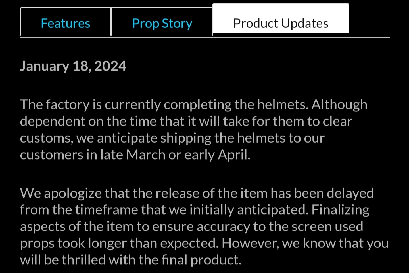The height and width of the screenshot is (273, 409).
Task: Click the word 'customers' in first paragraph
Action: [x=51, y=155]
